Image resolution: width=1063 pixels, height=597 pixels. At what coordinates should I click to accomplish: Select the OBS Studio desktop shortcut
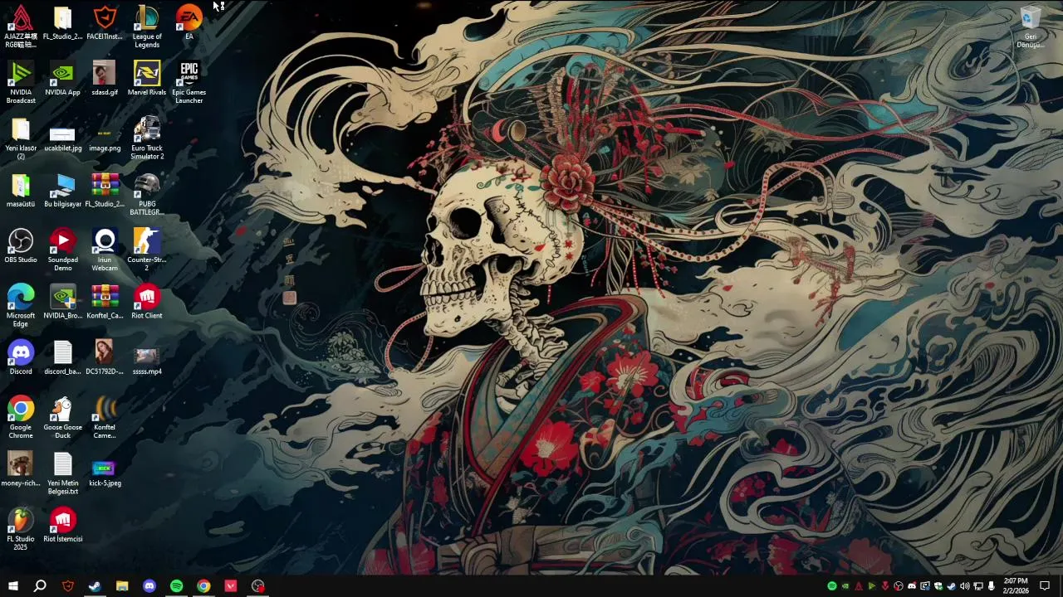pos(21,246)
